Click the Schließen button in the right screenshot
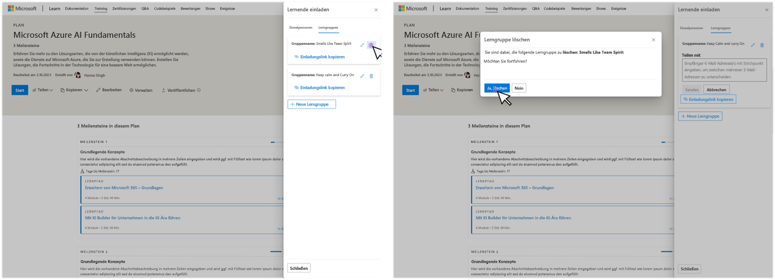 pyautogui.click(x=689, y=268)
